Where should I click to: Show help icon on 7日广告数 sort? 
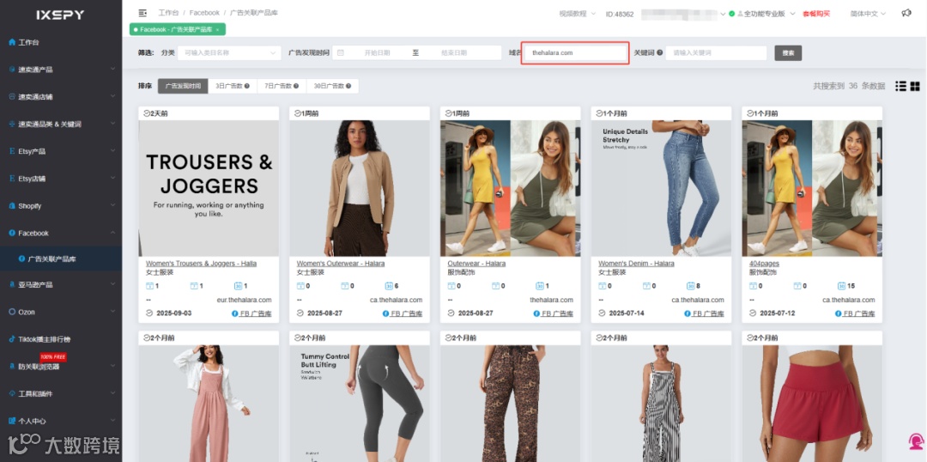tap(295, 86)
